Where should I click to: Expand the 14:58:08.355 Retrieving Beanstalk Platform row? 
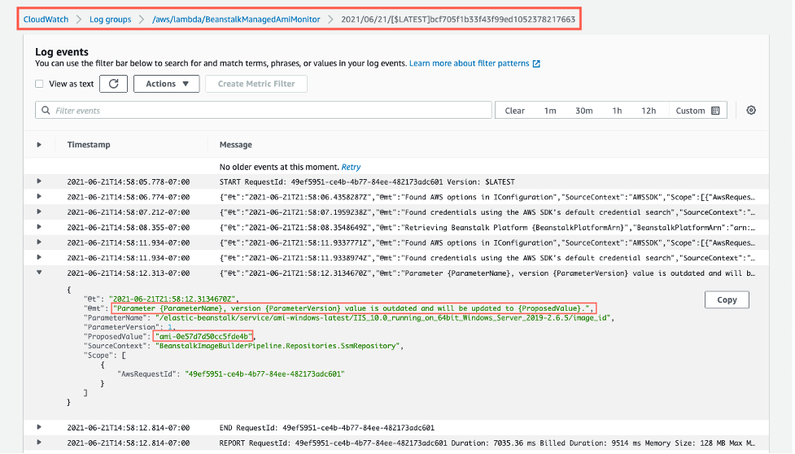[39, 226]
